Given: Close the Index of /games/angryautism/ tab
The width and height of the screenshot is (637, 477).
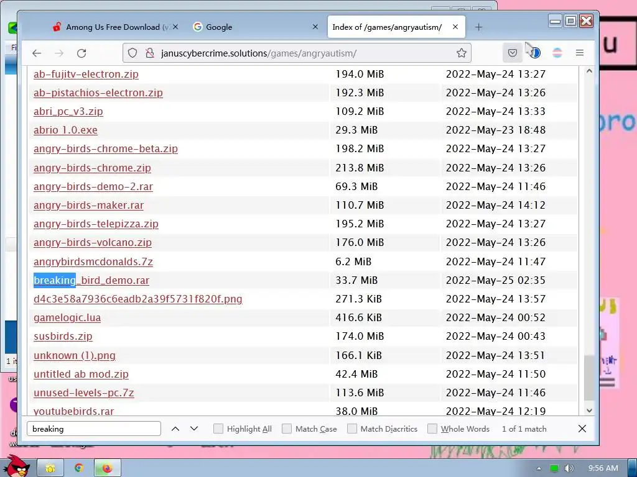Looking at the screenshot, I should [x=455, y=27].
